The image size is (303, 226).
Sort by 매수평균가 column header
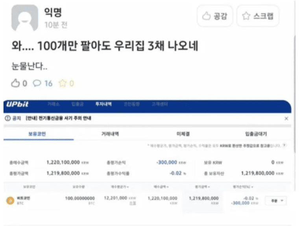(x=120, y=187)
